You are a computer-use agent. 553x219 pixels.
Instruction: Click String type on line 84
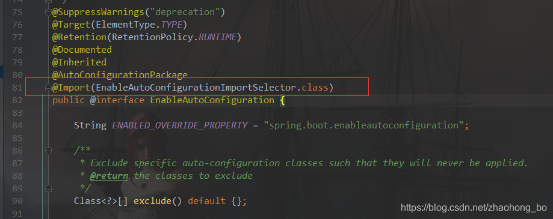point(90,125)
